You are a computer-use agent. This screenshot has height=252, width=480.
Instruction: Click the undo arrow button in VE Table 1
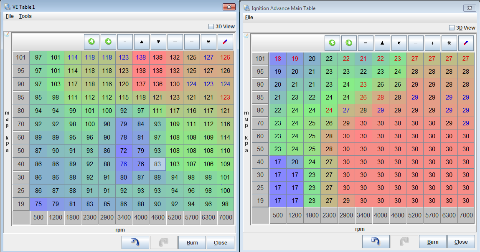(x=135, y=242)
